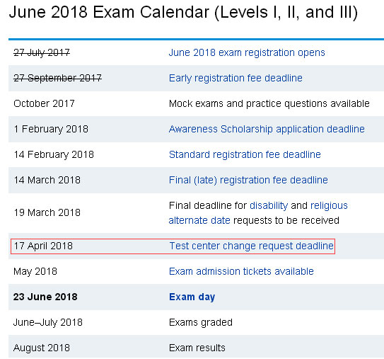Click Test center change request deadline link

(x=252, y=246)
